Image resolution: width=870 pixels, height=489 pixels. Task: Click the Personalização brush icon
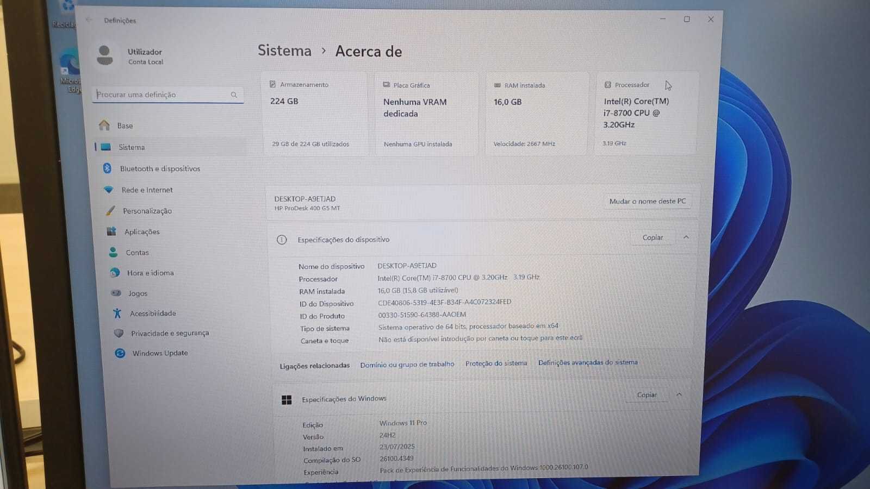(110, 211)
